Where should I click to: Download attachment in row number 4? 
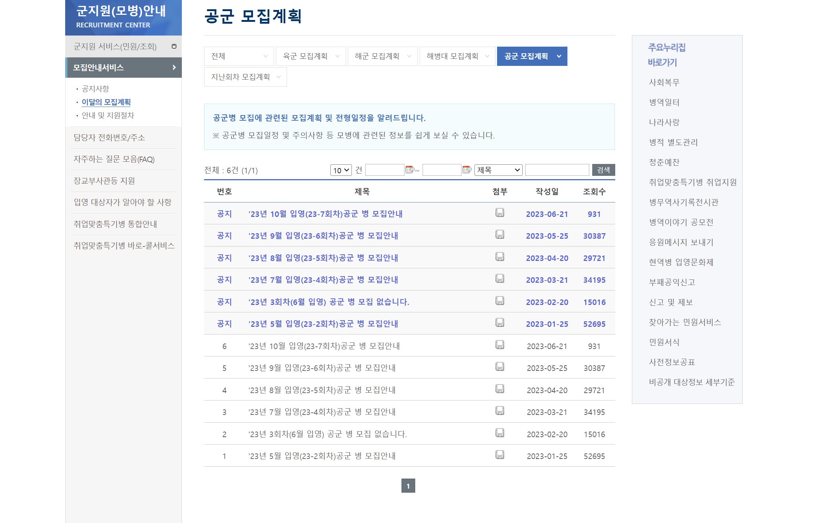[x=500, y=389]
